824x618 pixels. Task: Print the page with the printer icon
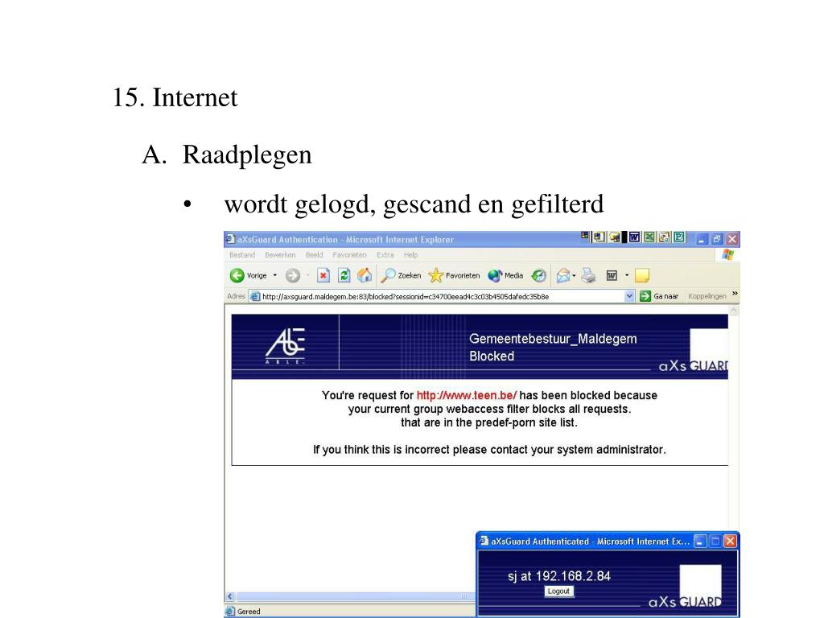(588, 275)
